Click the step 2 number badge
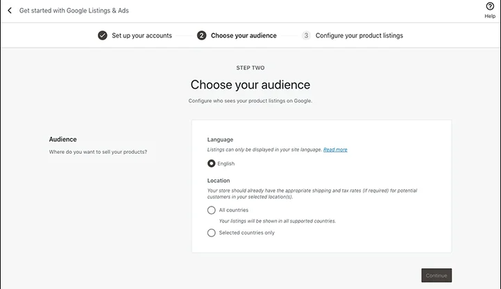 (202, 35)
